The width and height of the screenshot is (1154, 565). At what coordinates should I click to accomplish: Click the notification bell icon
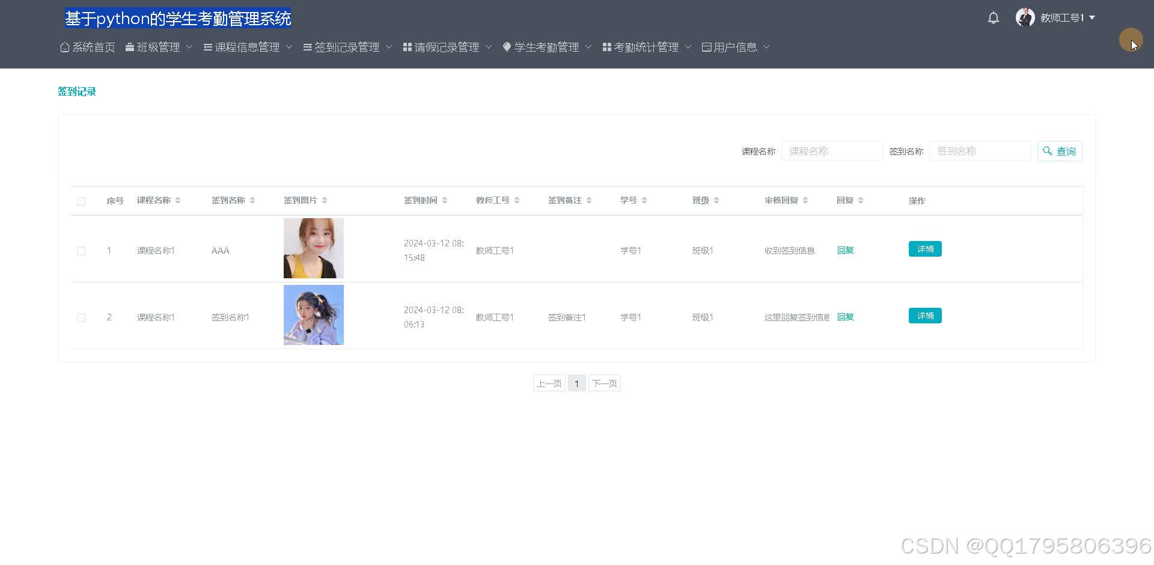tap(994, 18)
